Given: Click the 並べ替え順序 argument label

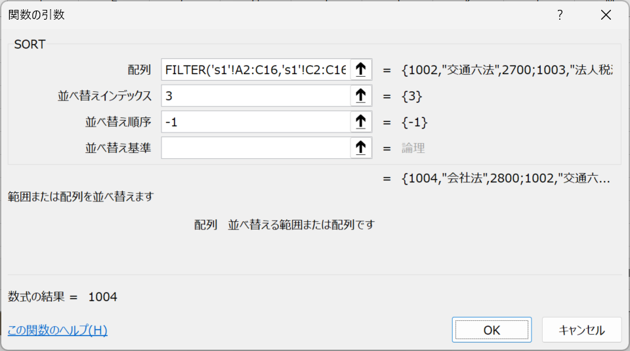Looking at the screenshot, I should [x=118, y=122].
